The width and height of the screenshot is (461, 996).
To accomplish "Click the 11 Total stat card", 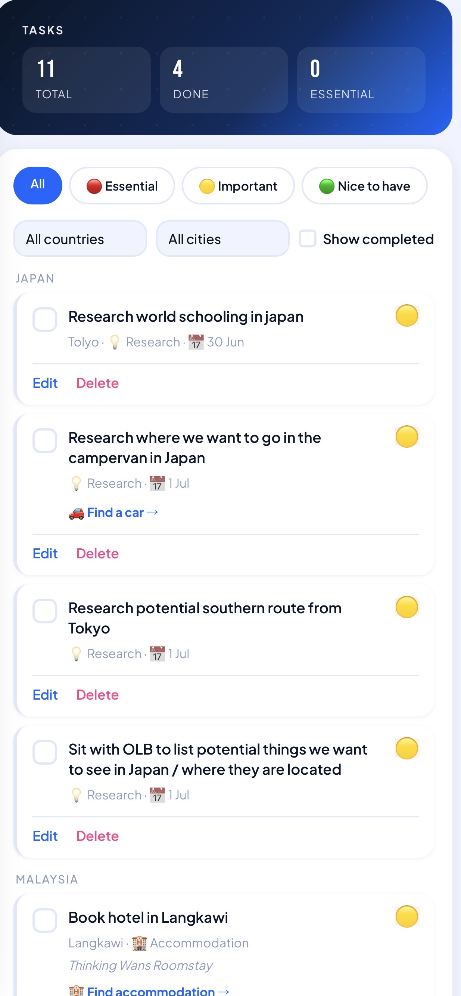I will 87,80.
